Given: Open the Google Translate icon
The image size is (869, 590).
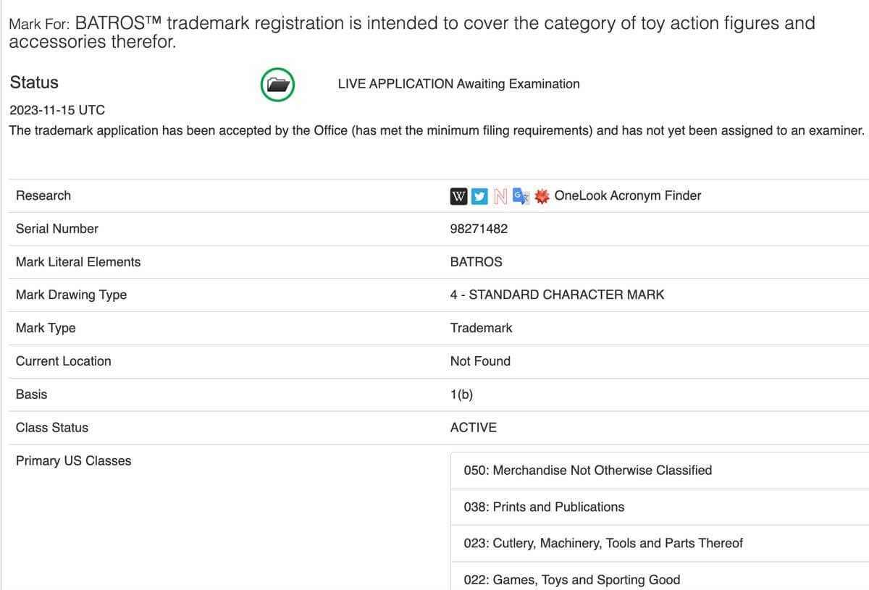Looking at the screenshot, I should [x=520, y=195].
